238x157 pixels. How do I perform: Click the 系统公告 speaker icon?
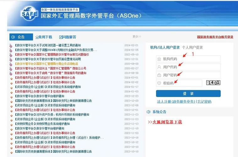[x=149, y=112]
